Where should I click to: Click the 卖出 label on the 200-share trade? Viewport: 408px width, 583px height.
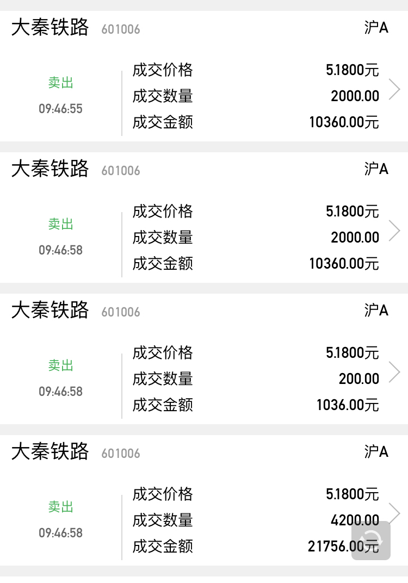pyautogui.click(x=60, y=365)
